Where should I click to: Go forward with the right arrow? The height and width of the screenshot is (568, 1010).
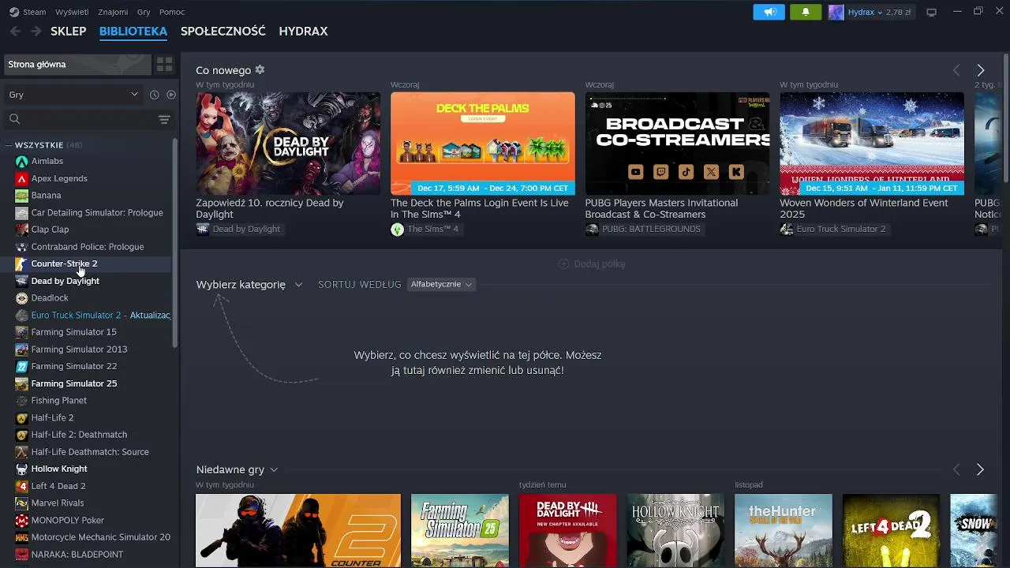(36, 31)
